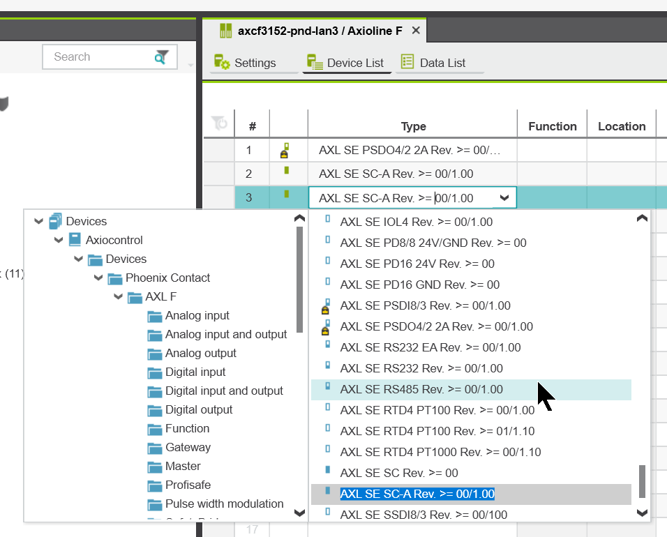The height and width of the screenshot is (537, 667).
Task: Click the Phoenix Contact folder icon
Action: 115,278
